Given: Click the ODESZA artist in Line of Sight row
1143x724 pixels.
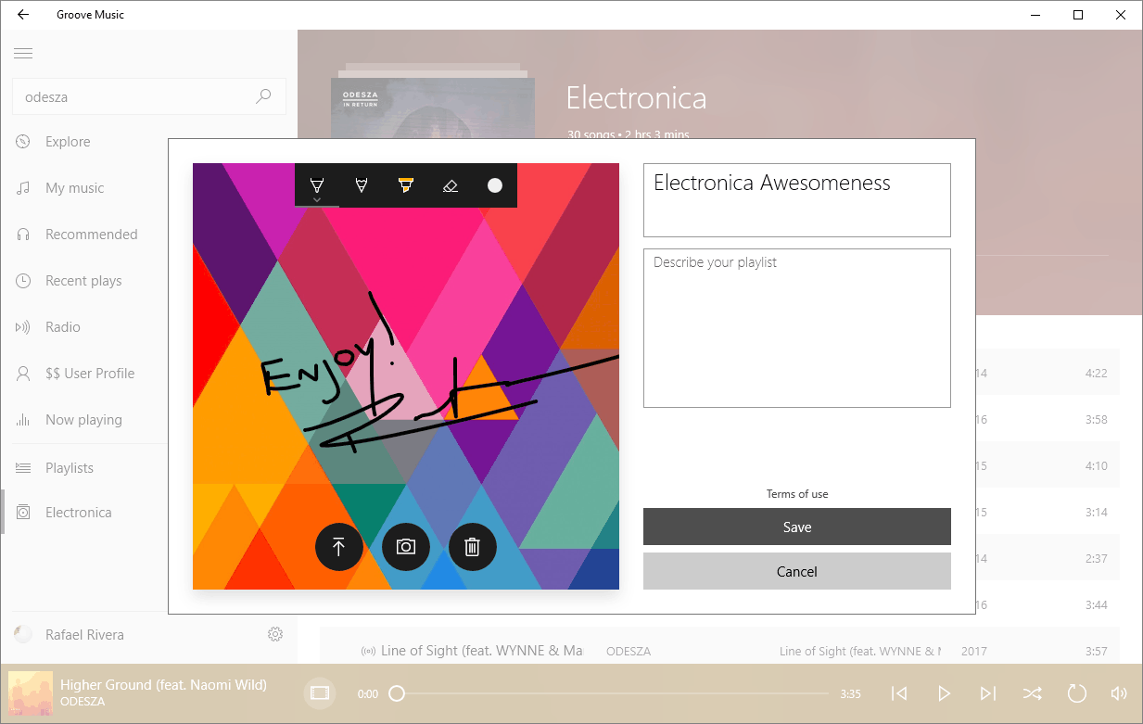Looking at the screenshot, I should 629,652.
